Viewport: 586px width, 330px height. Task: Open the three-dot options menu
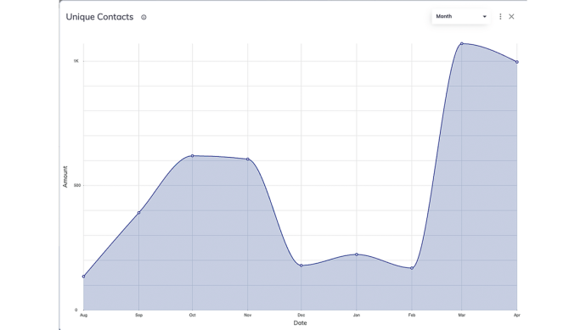point(500,16)
